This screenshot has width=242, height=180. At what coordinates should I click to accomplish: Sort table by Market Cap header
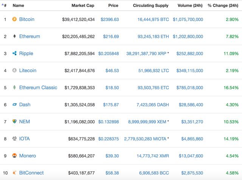(83, 6)
